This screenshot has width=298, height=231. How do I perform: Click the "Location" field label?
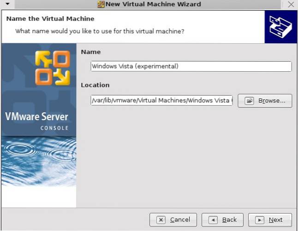point(95,85)
